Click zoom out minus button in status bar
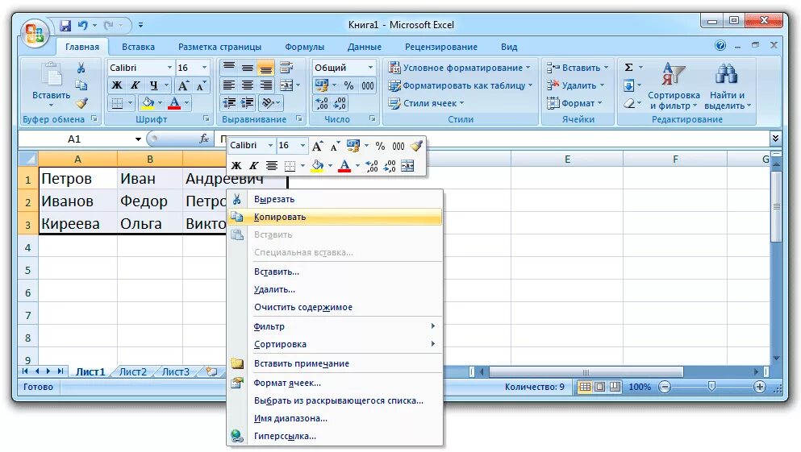 coord(665,388)
